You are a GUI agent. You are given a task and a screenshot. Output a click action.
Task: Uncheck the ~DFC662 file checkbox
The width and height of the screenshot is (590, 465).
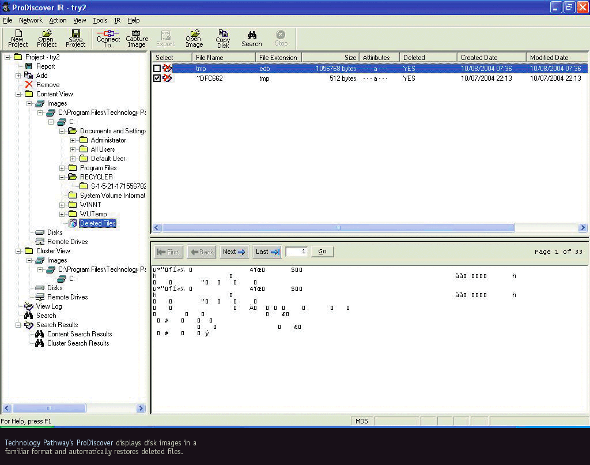click(x=157, y=78)
